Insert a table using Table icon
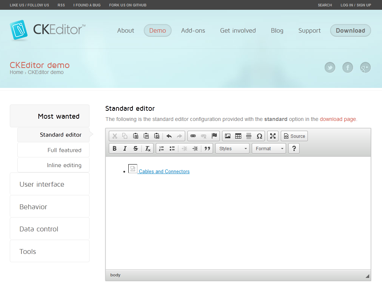The height and width of the screenshot is (293, 382). (238, 136)
